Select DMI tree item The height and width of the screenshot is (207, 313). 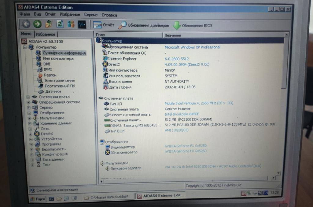[x=47, y=64]
